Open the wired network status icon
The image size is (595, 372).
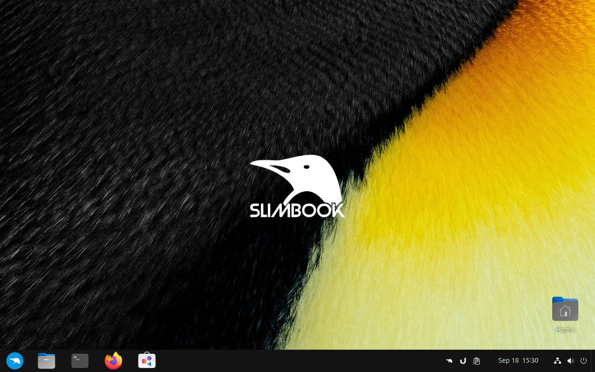[557, 361]
